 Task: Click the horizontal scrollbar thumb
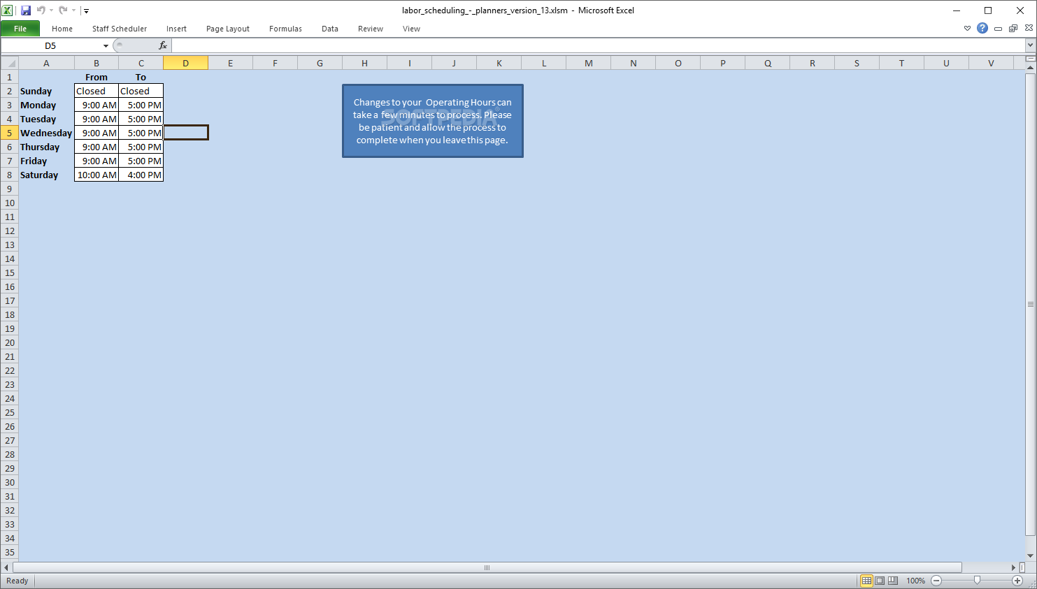487,567
